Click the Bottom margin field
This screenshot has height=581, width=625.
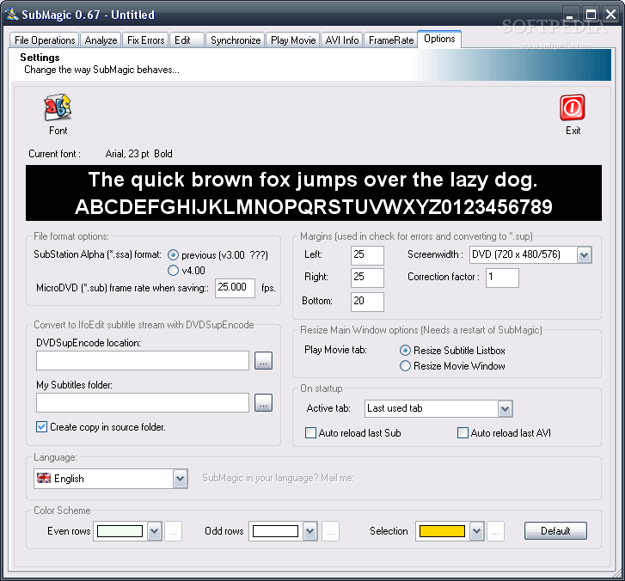click(367, 302)
